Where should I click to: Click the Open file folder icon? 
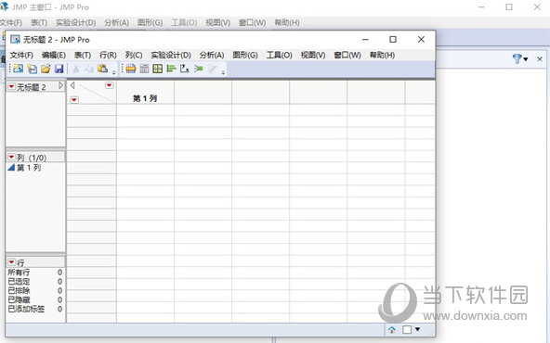[46, 69]
